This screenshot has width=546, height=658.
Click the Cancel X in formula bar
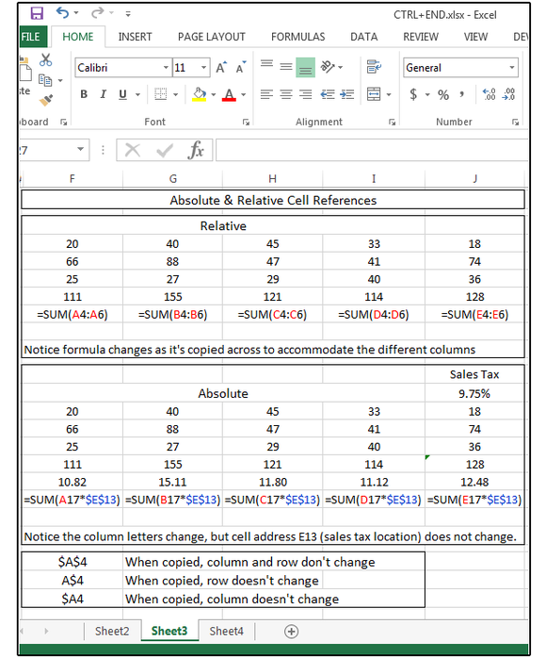point(133,150)
